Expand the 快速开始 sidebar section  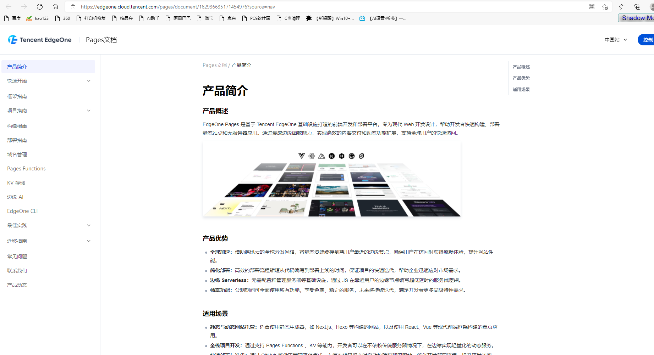click(x=48, y=81)
